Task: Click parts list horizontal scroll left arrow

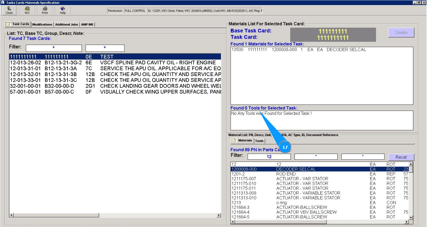Action: [x=233, y=222]
